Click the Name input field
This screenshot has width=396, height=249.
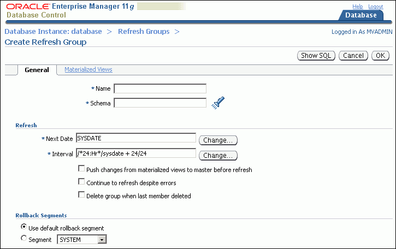160,88
